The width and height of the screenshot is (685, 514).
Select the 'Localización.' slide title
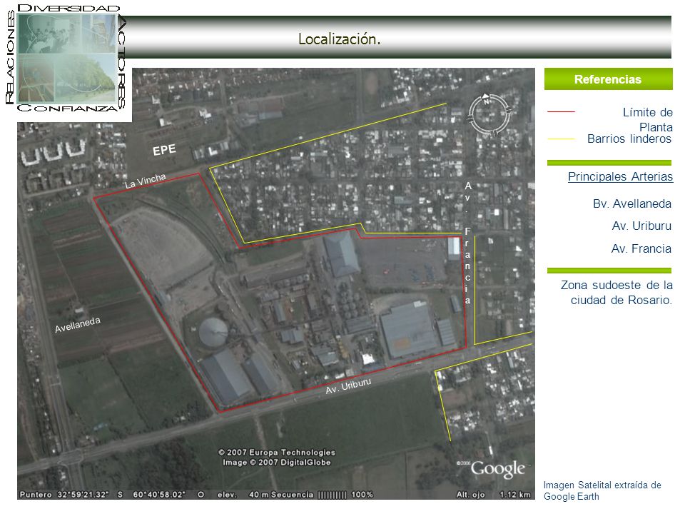(x=340, y=39)
